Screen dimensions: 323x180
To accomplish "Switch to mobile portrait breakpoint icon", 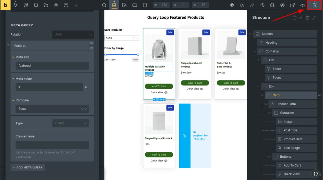I will coord(145,5).
